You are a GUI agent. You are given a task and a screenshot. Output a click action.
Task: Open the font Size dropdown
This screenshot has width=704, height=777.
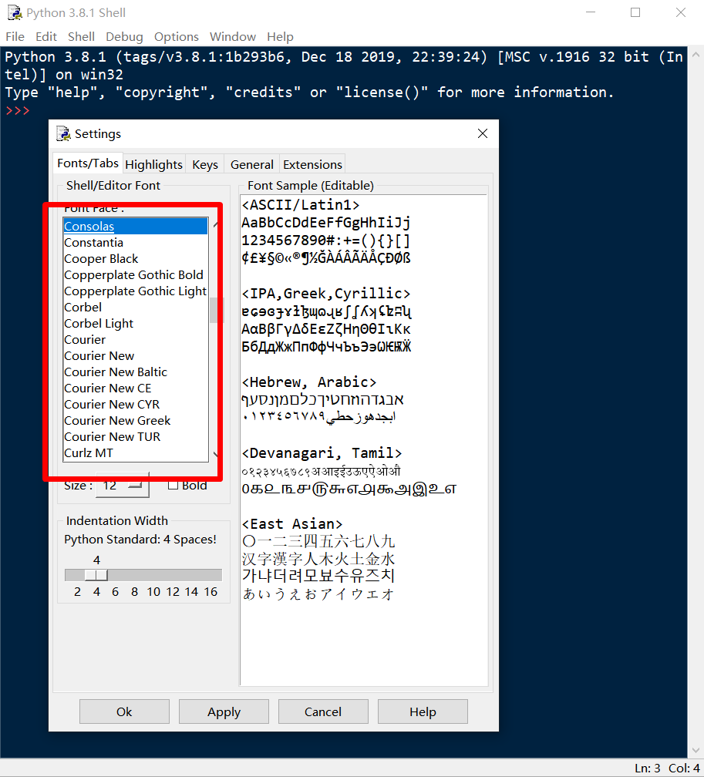click(x=122, y=485)
